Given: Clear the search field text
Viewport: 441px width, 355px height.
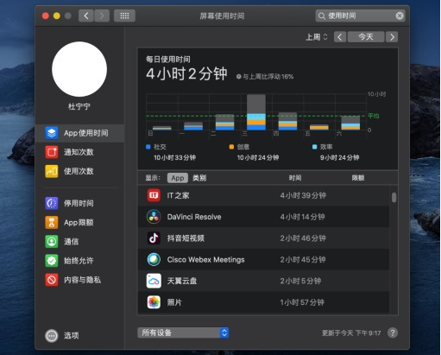Looking at the screenshot, I should pos(400,16).
